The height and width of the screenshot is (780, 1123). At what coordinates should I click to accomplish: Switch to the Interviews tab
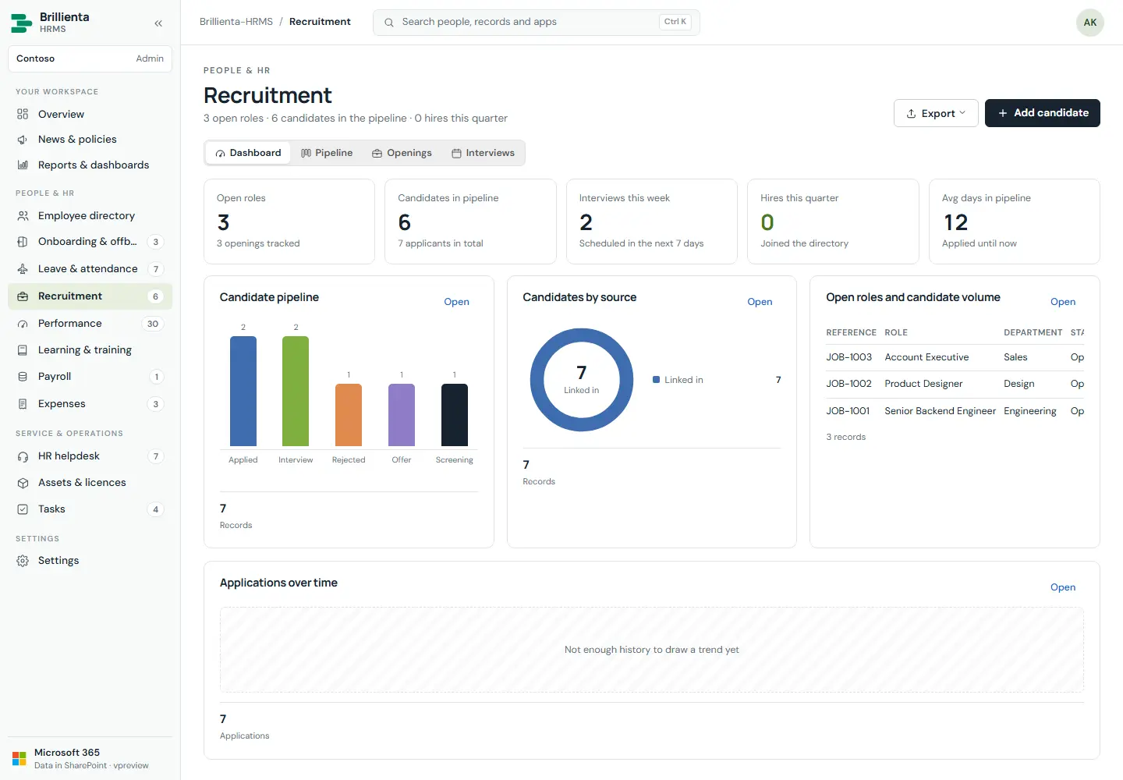click(x=483, y=153)
